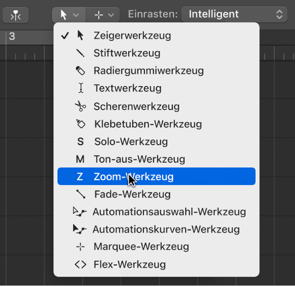Click the Catch playhead button in toolbar
Screen dimensions: 295x287
click(15, 15)
